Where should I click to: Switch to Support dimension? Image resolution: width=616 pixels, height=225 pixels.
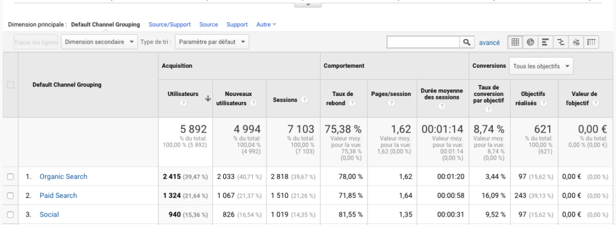[x=237, y=25]
